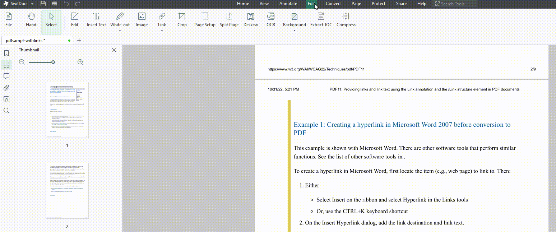Toggle the Thumbnail sidebar panel
Image resolution: width=556 pixels, height=232 pixels.
[6, 65]
